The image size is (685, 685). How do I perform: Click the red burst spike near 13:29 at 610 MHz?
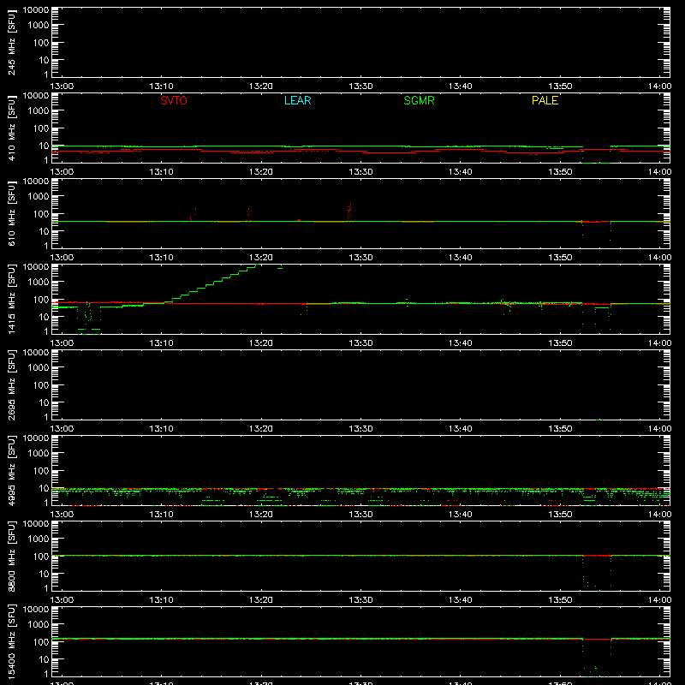click(x=349, y=212)
